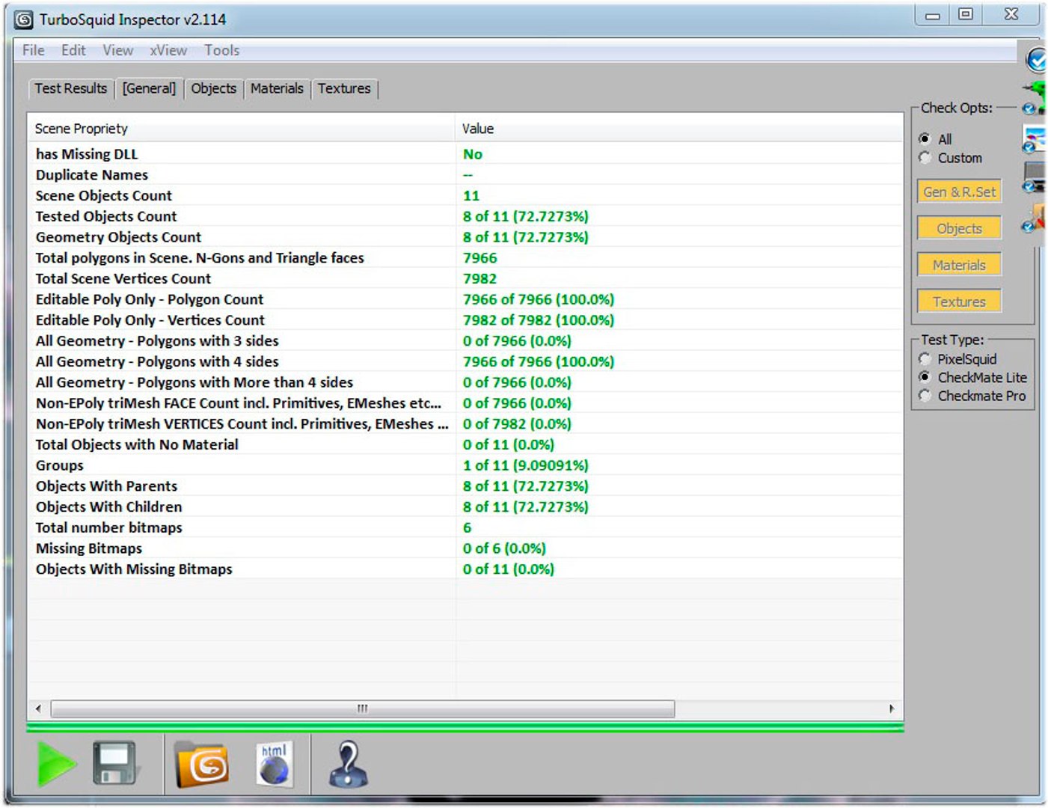Open the File menu

coord(33,50)
